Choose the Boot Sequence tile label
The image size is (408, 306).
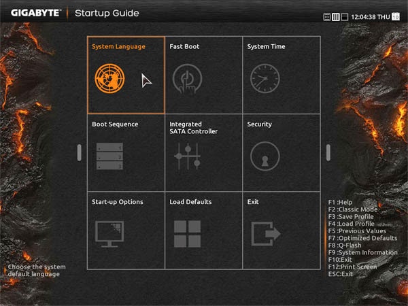(115, 124)
